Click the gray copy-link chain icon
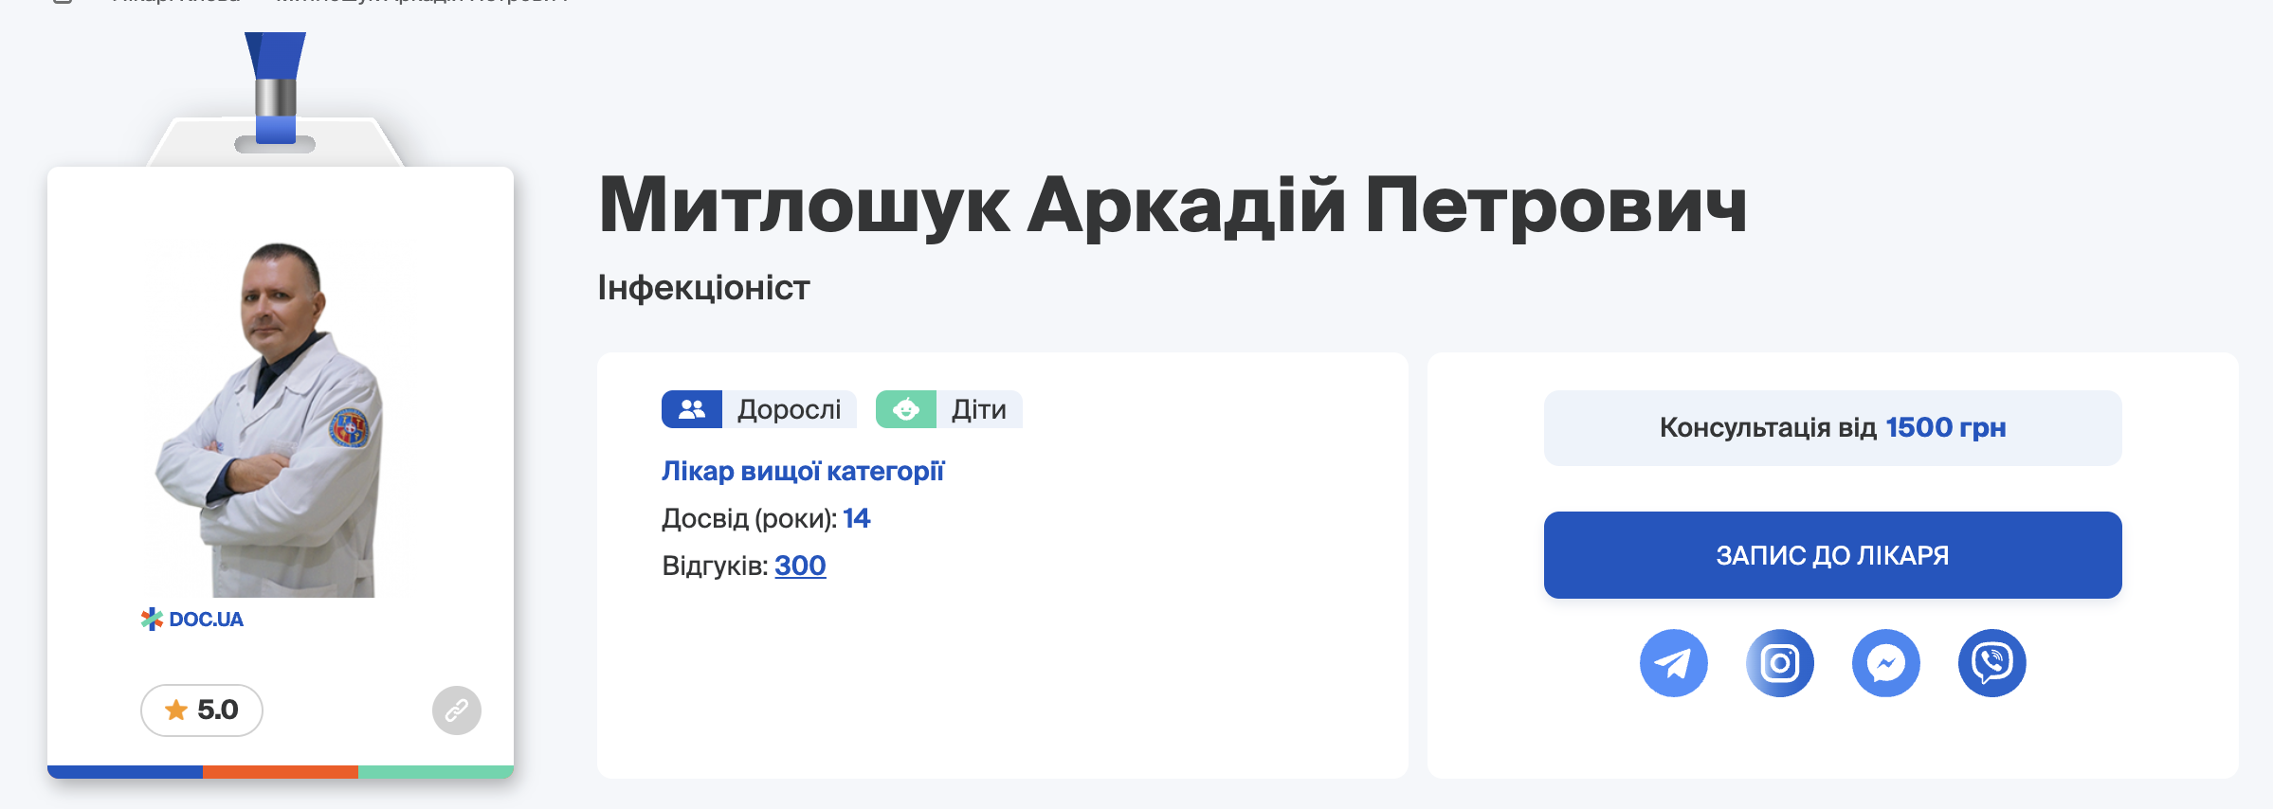 (x=457, y=710)
